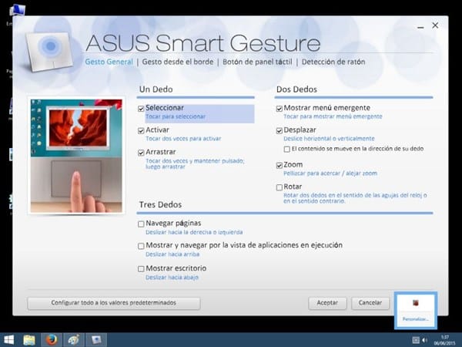462x347 pixels.
Task: Enable the Mostrar escritorio checkbox
Action: (141, 269)
